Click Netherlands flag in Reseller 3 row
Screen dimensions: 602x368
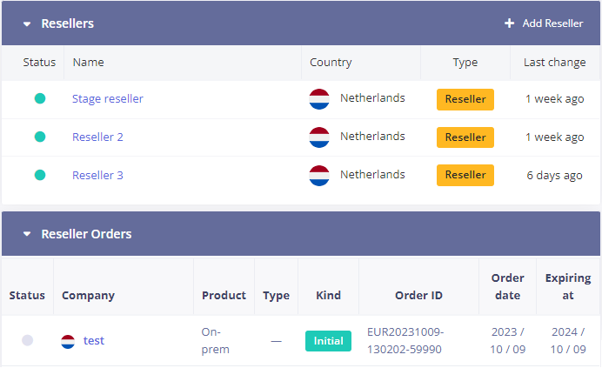pyautogui.click(x=319, y=175)
